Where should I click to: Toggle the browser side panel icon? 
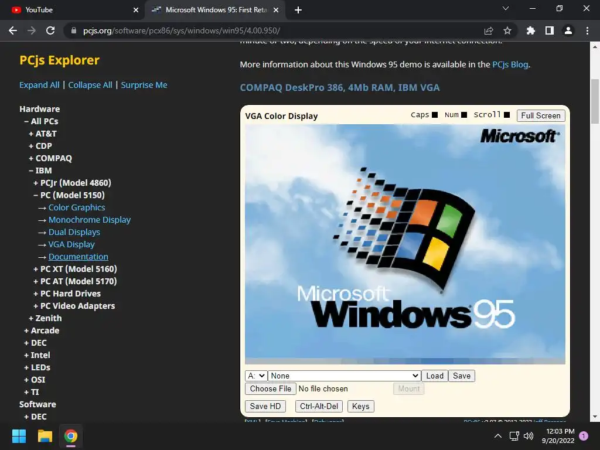pyautogui.click(x=550, y=30)
